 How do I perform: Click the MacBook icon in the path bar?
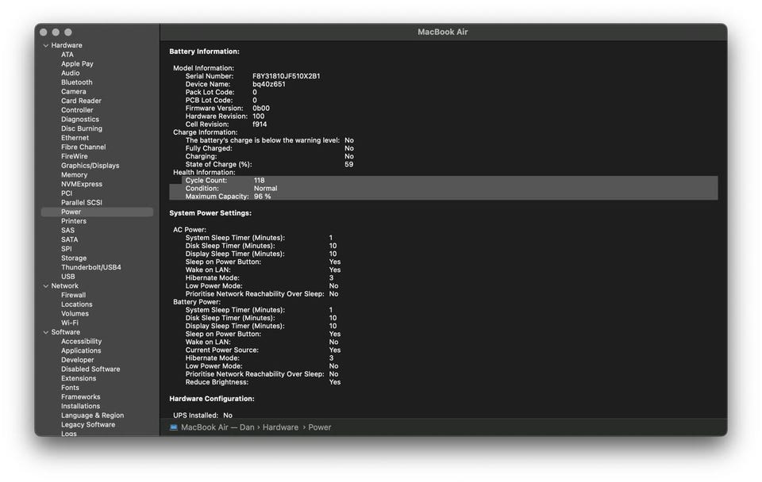click(174, 427)
